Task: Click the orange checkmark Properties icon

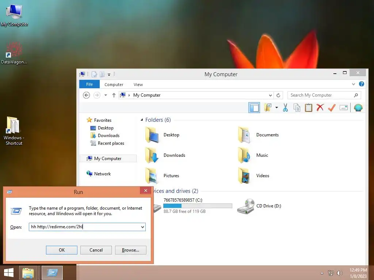Action: (x=332, y=108)
